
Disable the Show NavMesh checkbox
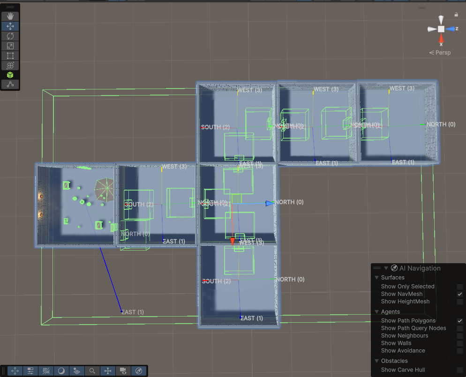point(460,294)
